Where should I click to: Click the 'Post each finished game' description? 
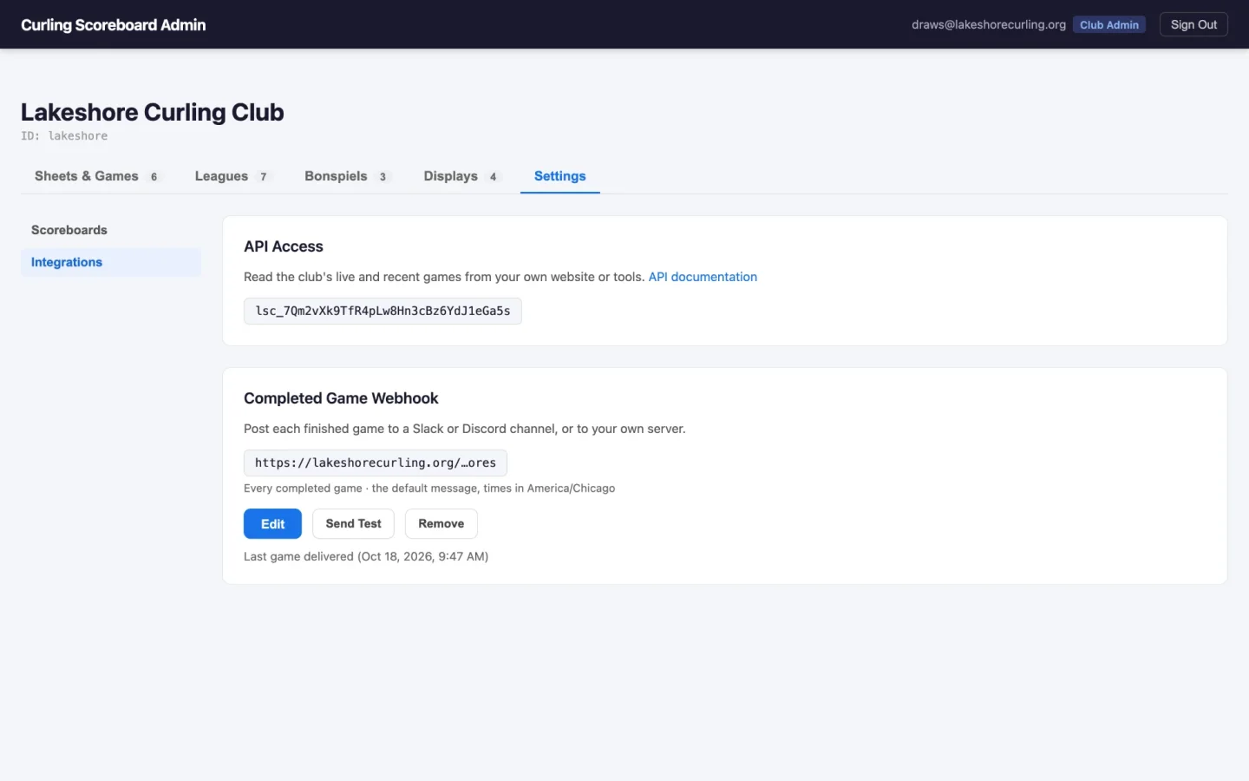tap(465, 429)
